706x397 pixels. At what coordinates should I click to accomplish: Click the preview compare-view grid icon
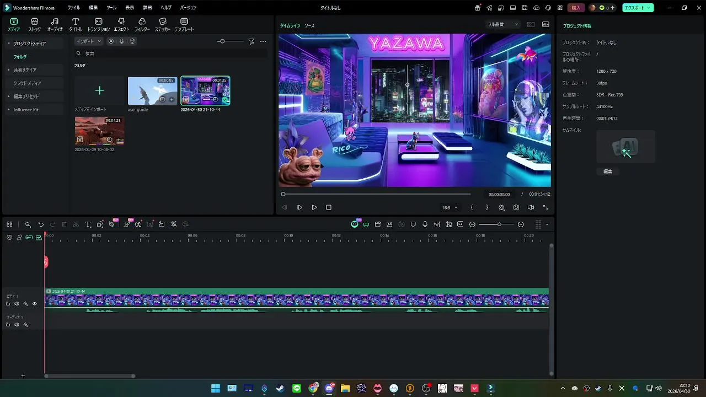(531, 24)
